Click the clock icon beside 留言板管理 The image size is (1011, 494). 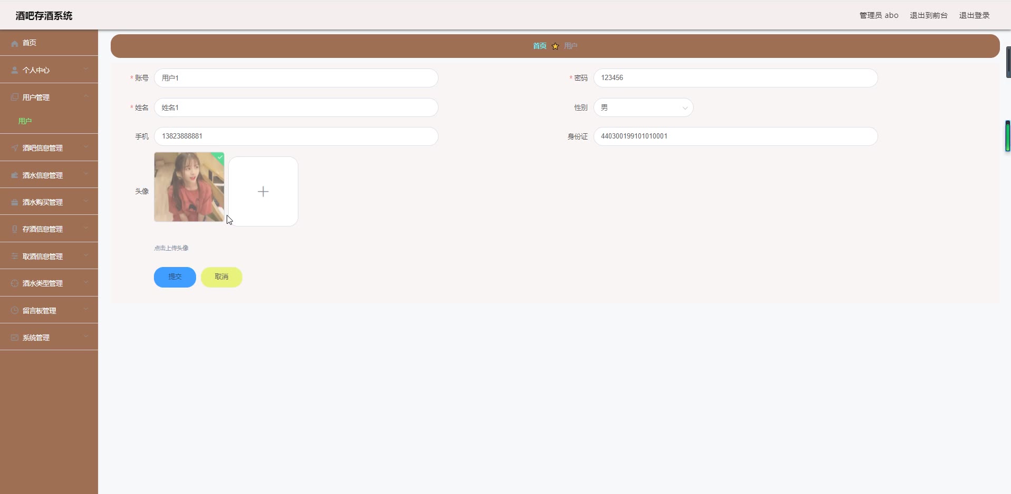(x=15, y=311)
